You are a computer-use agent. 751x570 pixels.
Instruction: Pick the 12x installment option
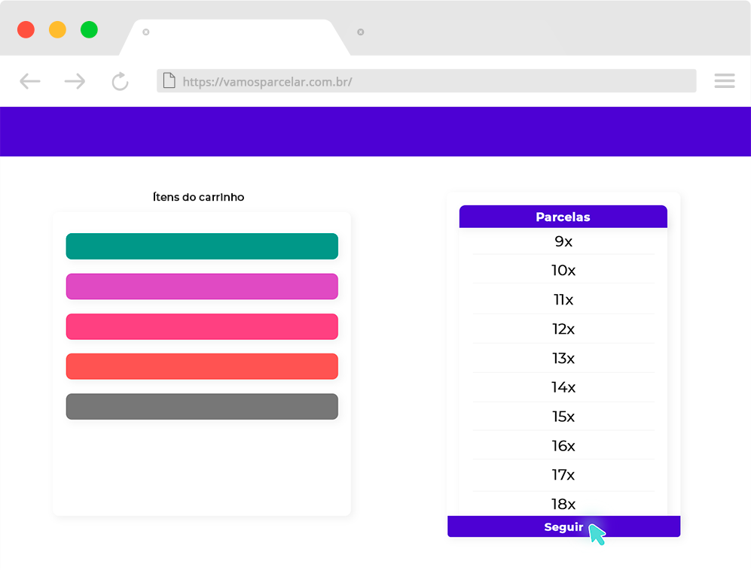(563, 329)
